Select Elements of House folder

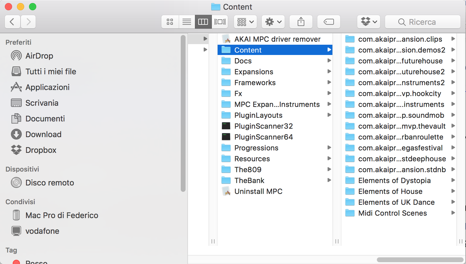tap(399, 191)
